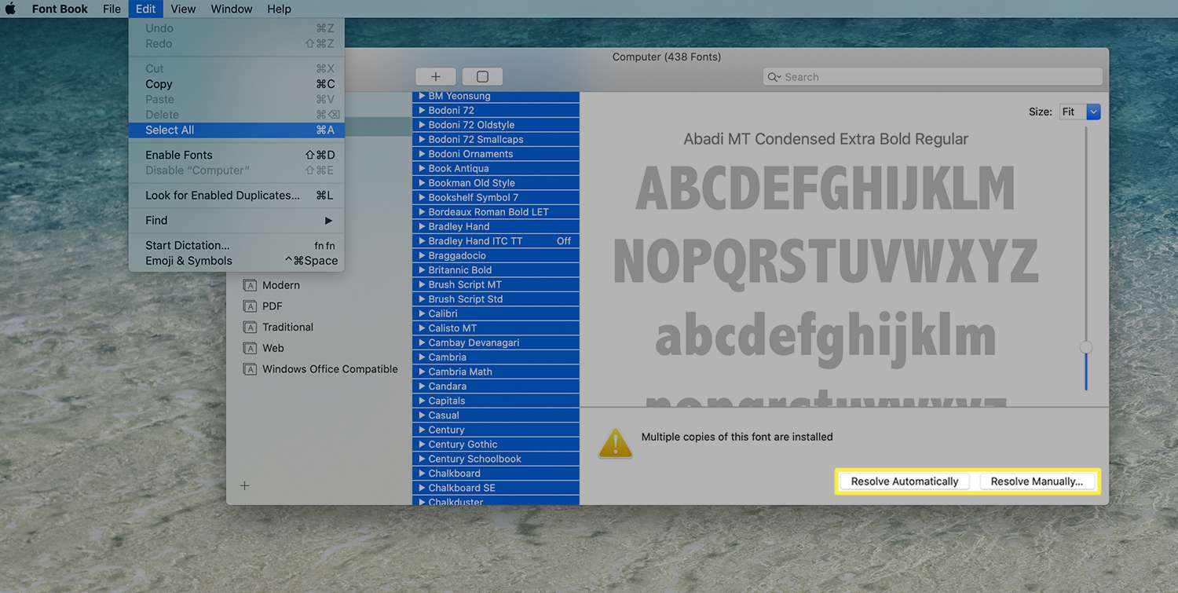Add a new collection with plus icon
Screen dimensions: 1178x593
pos(244,485)
